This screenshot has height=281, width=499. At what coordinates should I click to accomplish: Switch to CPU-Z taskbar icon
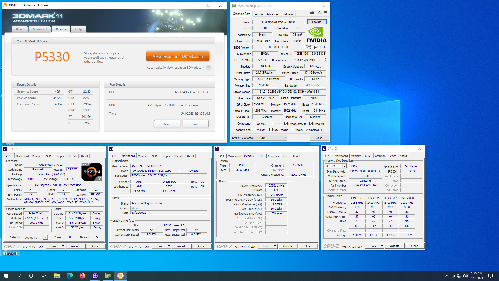point(95,276)
